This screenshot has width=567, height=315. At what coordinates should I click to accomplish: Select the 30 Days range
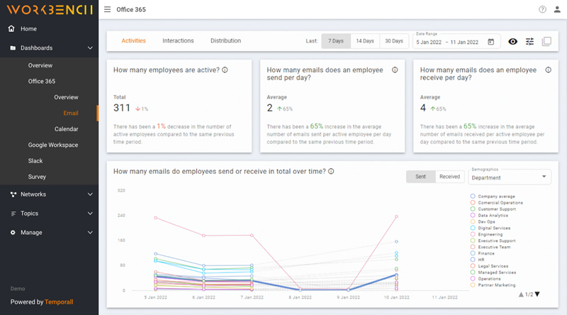(x=394, y=41)
